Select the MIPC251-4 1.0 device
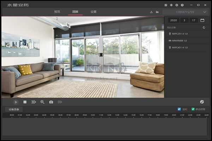Screen dimensions: 212x141 tap(179, 34)
